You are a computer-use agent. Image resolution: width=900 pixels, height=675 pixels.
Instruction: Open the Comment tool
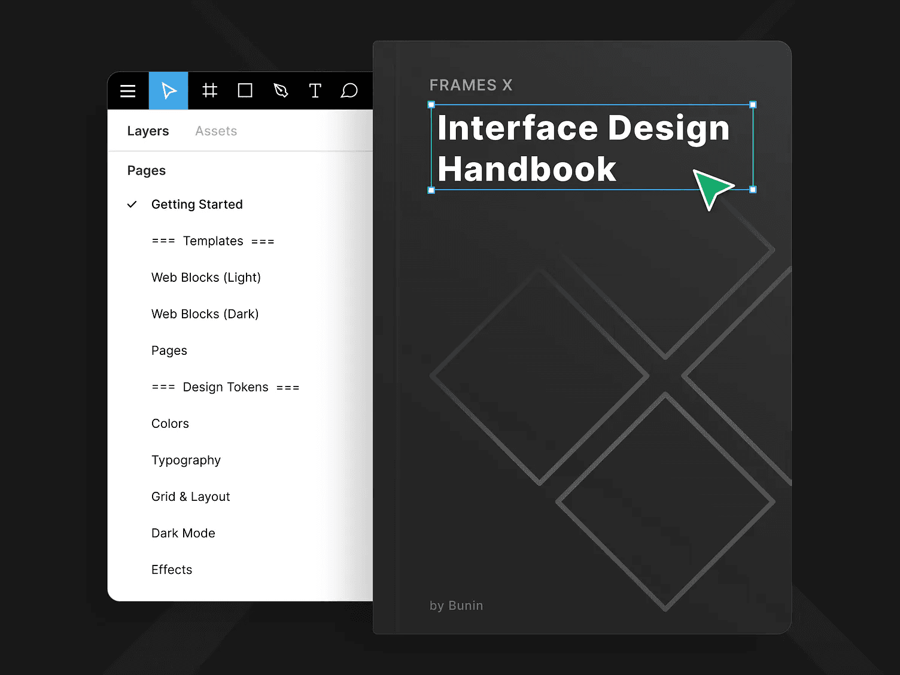[x=349, y=90]
